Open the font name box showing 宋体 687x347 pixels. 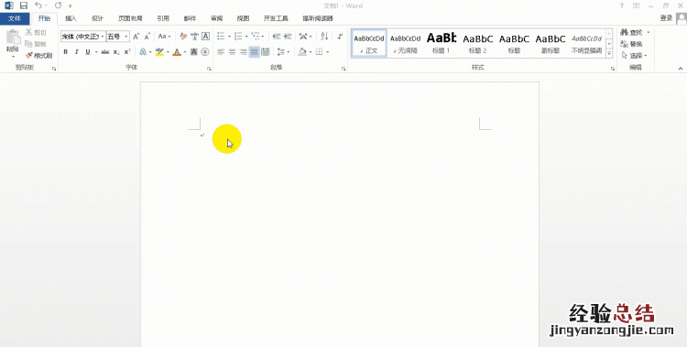point(83,37)
